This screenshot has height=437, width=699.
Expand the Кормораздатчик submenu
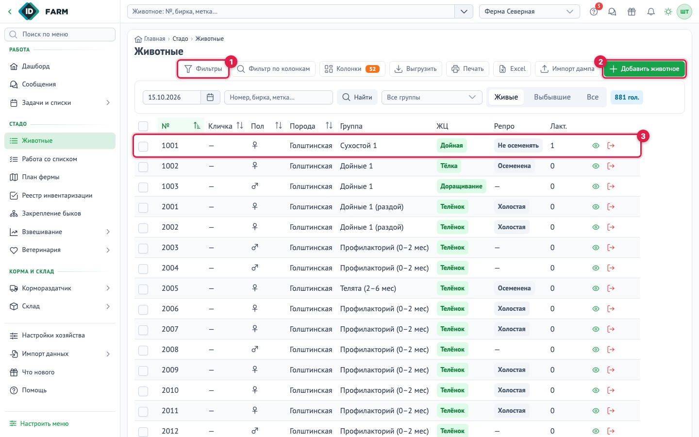pos(60,288)
